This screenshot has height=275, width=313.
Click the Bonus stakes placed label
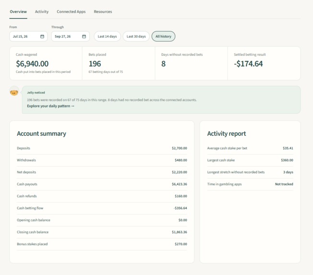[x=32, y=244]
